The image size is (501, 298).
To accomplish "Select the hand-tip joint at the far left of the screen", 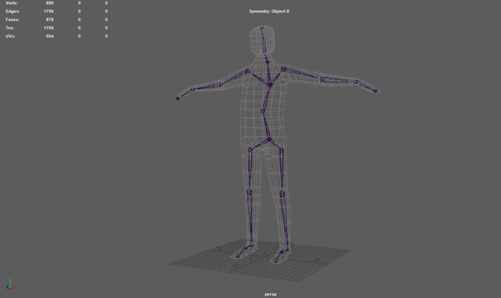I will point(178,99).
